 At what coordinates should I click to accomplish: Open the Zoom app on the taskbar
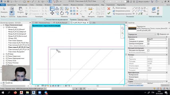point(40,93)
